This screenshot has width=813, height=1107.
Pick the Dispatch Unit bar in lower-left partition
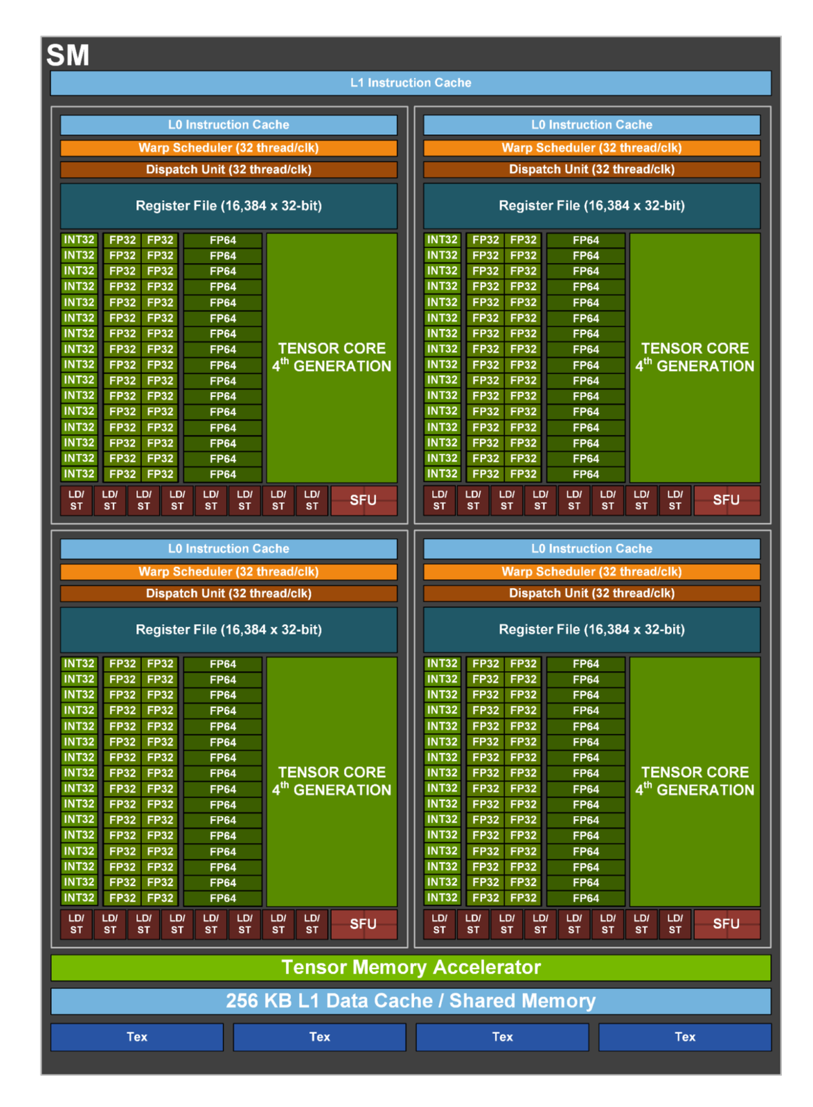[229, 593]
